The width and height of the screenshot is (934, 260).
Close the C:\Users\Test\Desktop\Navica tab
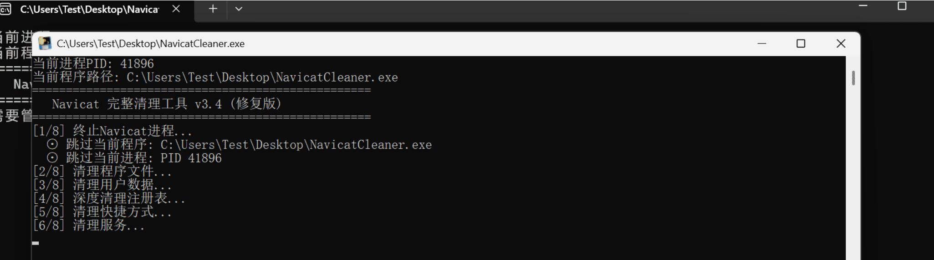tap(176, 9)
